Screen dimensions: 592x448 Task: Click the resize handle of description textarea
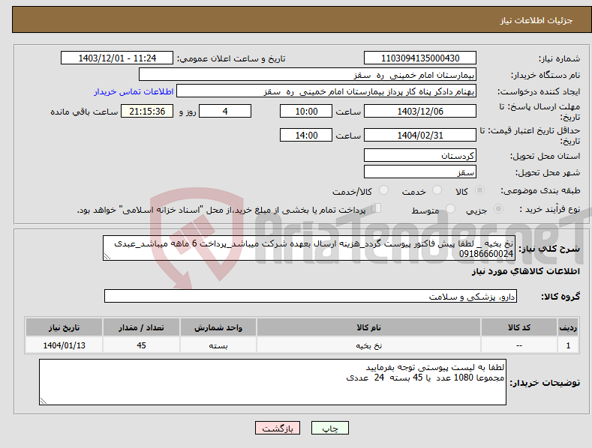pos(107,256)
